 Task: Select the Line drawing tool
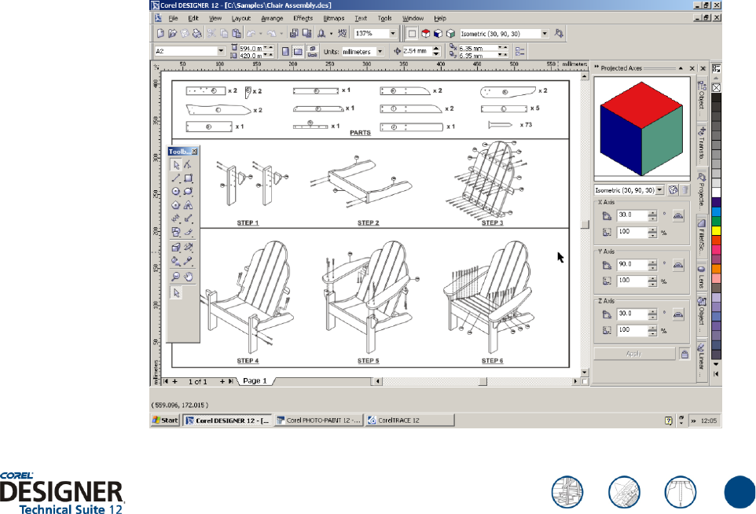pyautogui.click(x=176, y=178)
